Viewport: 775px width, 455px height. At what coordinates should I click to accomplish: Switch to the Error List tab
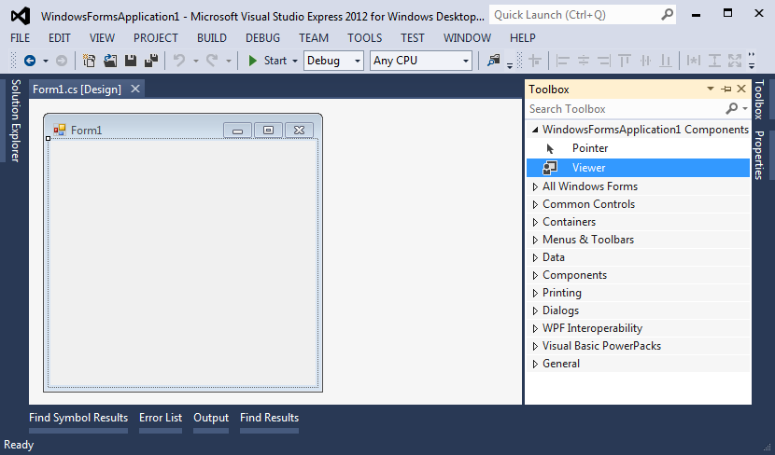coord(161,418)
